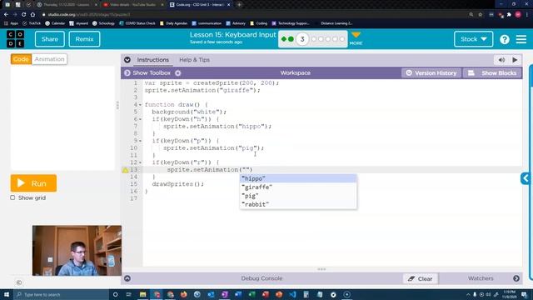This screenshot has height=300, width=533.
Task: Open the Stock dropdown menu
Action: [473, 39]
